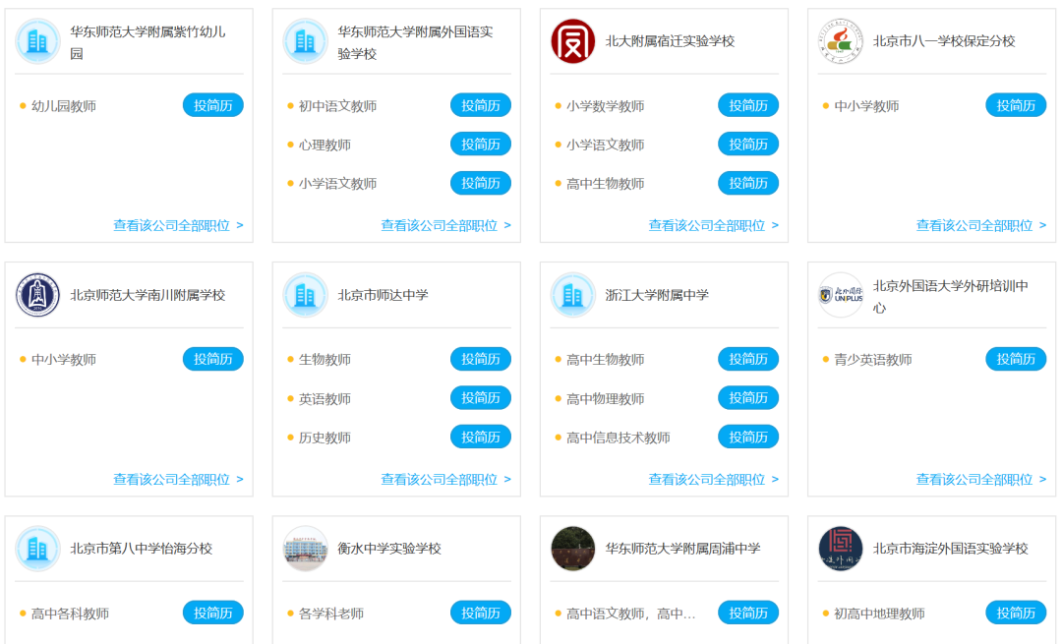The image size is (1062, 644).
Task: Open 查看该公司全部职位 for 北京市师达中学
Action: tap(445, 480)
